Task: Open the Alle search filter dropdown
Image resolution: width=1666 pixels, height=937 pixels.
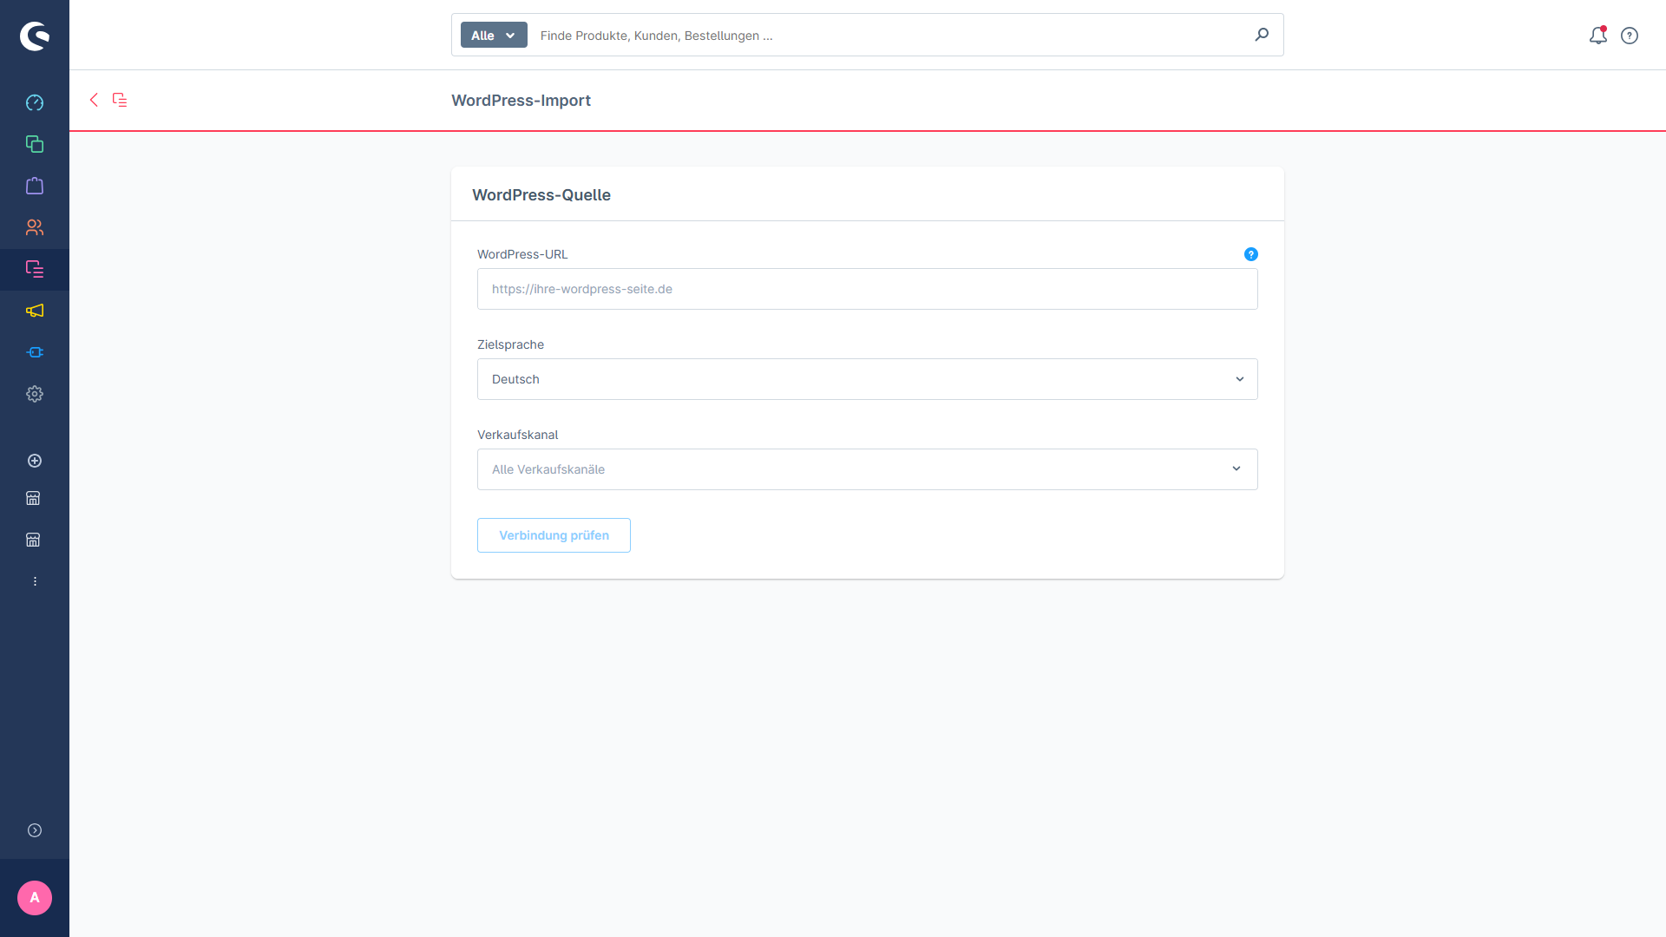Action: [494, 35]
